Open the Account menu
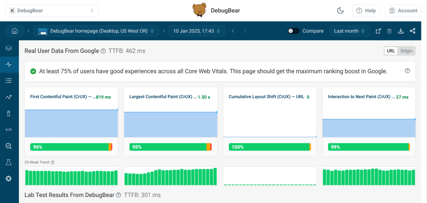The width and height of the screenshot is (427, 203). pos(403,11)
